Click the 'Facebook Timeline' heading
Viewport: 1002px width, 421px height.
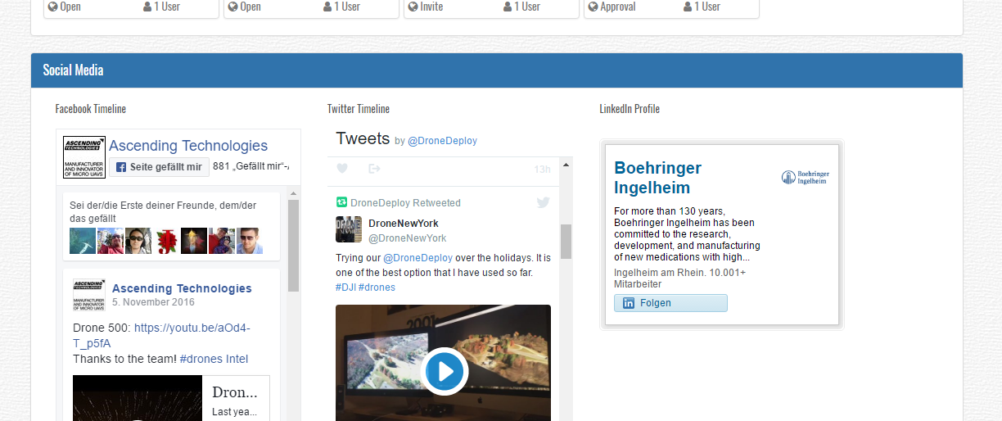click(x=91, y=109)
